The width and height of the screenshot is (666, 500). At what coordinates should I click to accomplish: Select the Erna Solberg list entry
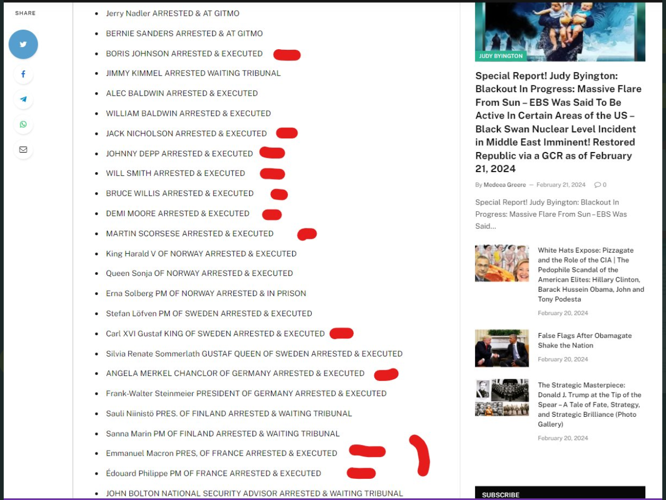(x=206, y=293)
